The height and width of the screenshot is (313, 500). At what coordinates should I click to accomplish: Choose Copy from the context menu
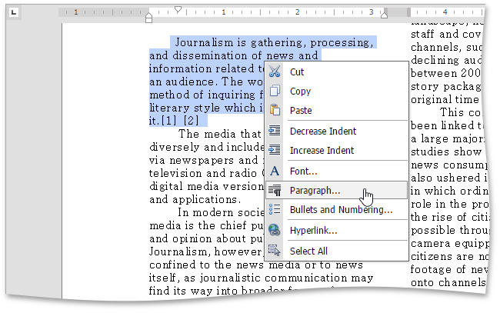pyautogui.click(x=337, y=91)
